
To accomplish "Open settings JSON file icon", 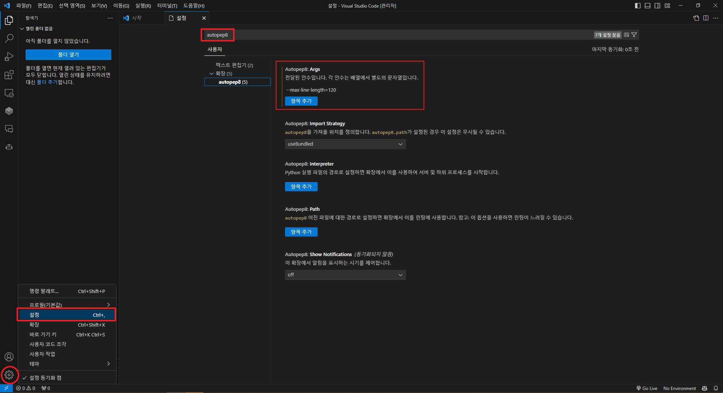I will (696, 18).
